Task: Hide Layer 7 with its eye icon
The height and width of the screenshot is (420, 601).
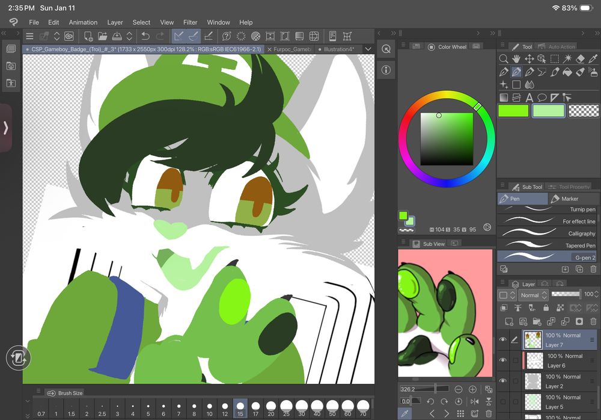Action: [x=503, y=340]
